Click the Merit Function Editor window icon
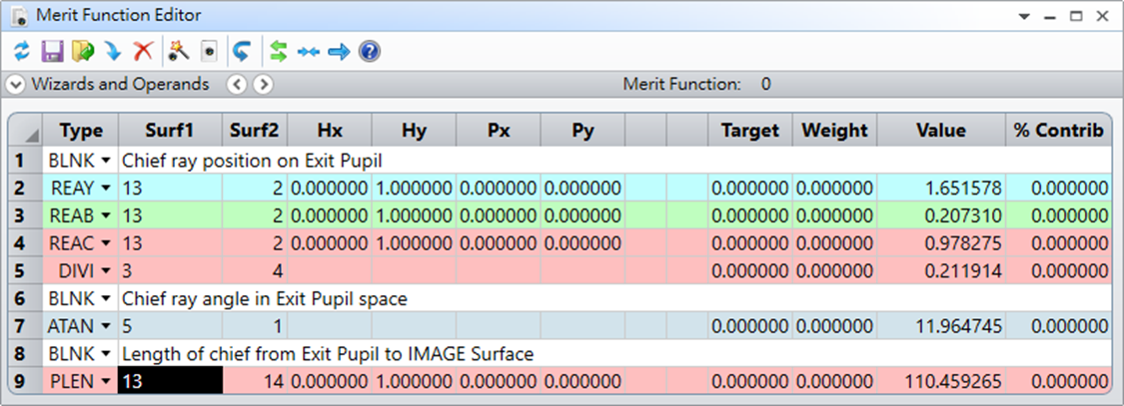1124x406 pixels. [19, 16]
